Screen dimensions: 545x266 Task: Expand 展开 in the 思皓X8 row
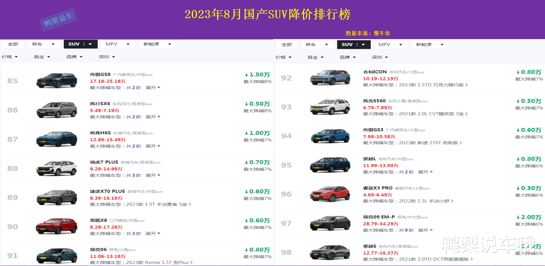153,234
